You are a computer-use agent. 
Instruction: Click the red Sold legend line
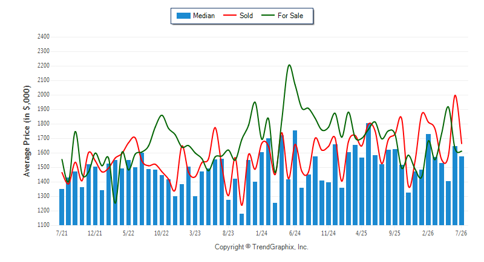tap(230, 15)
